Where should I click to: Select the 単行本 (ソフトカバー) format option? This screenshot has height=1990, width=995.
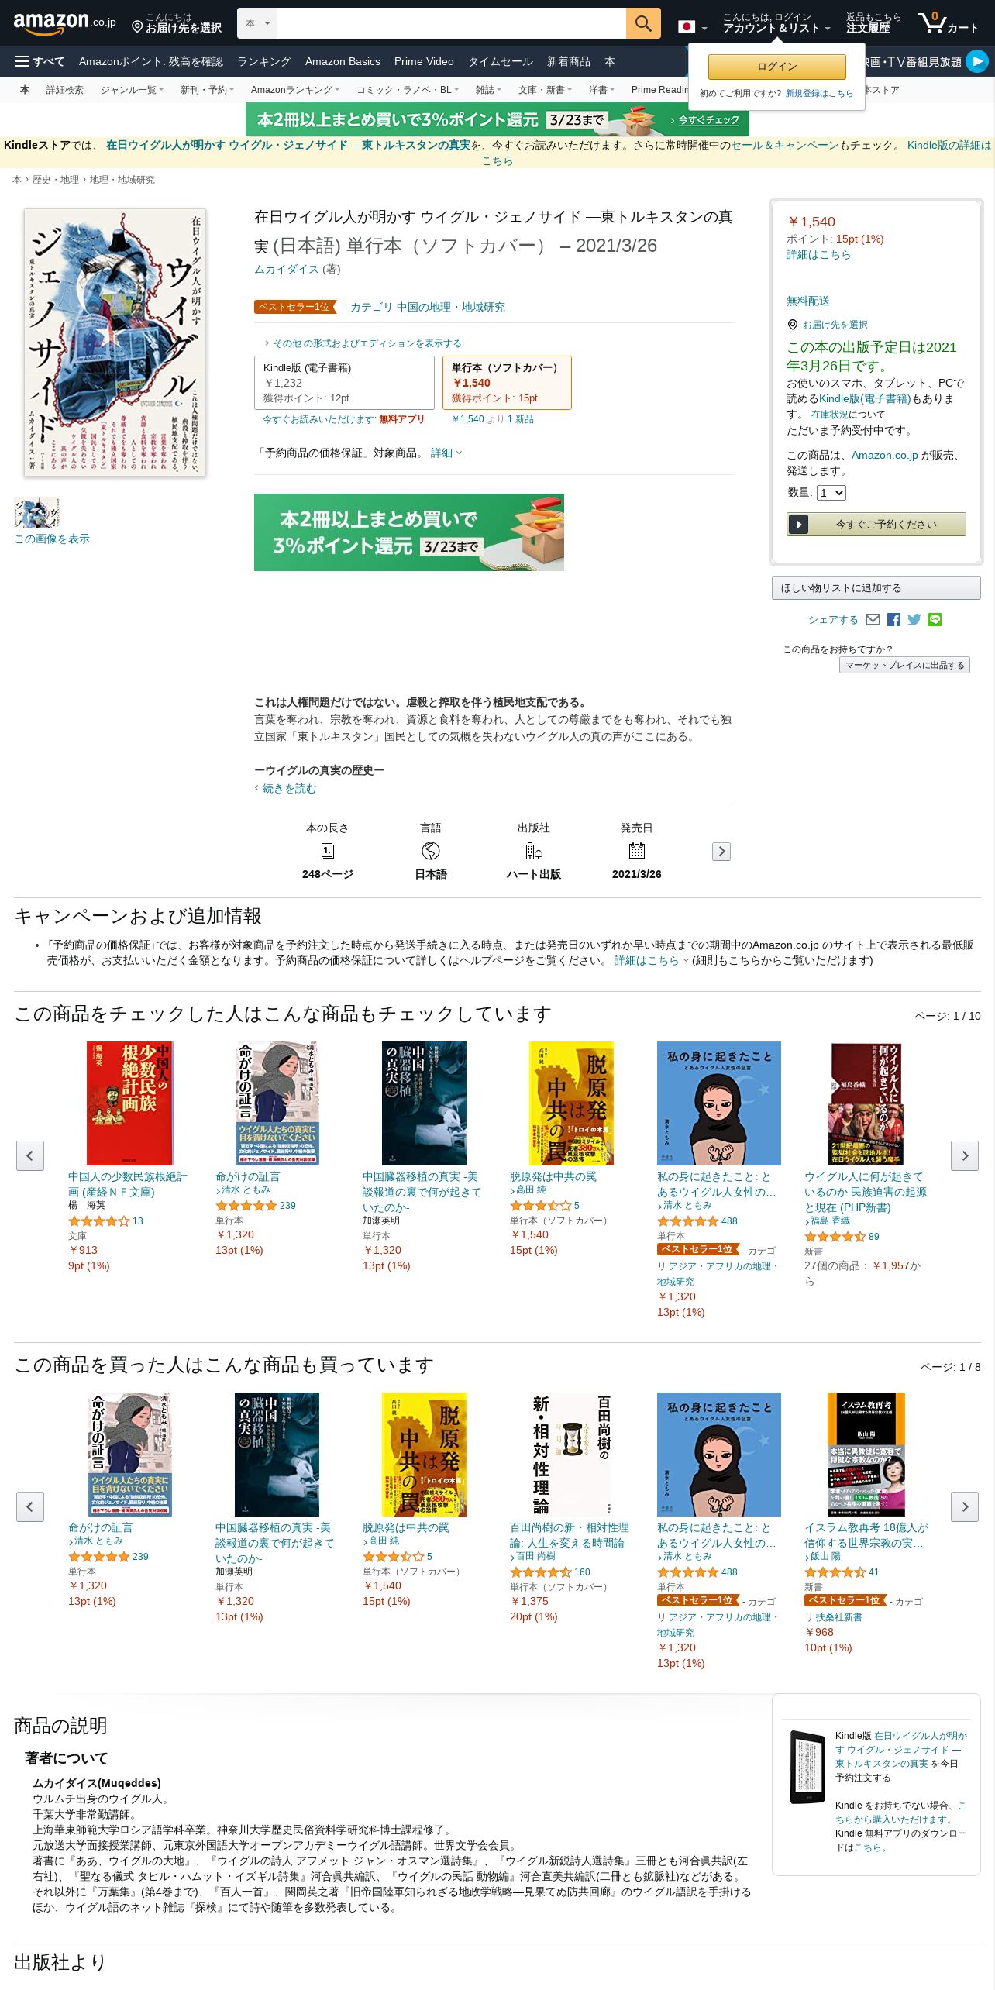[x=507, y=383]
